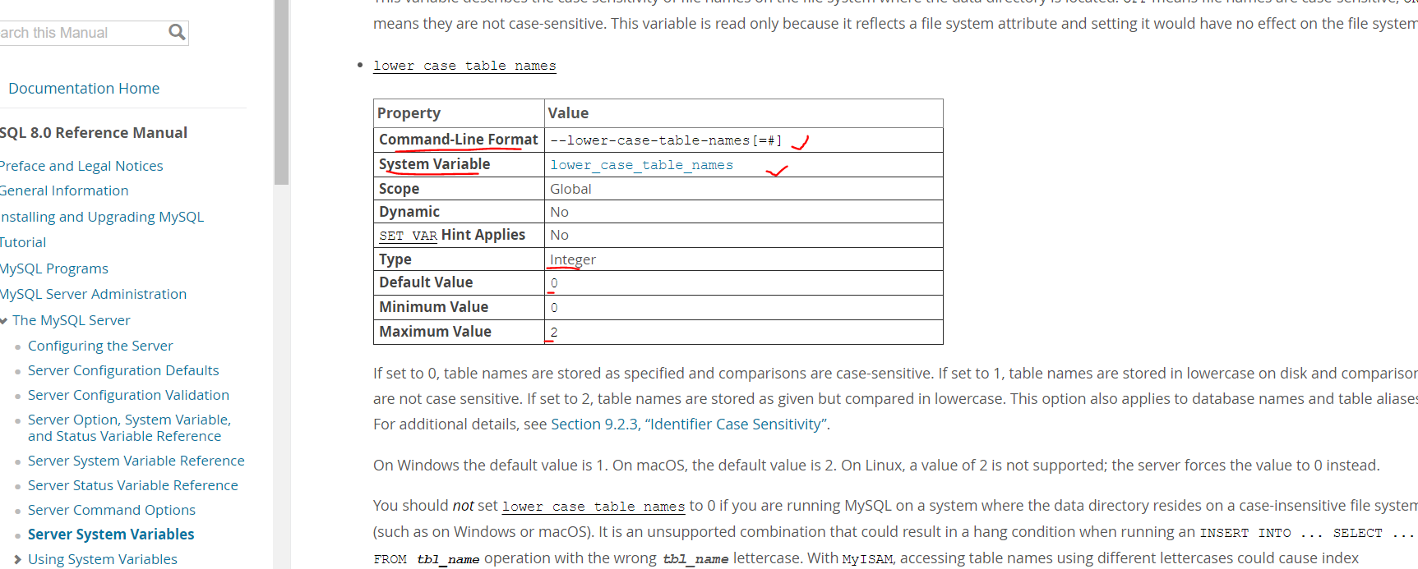Expand Using System Variables arrow
This screenshot has width=1418, height=569.
(x=17, y=559)
